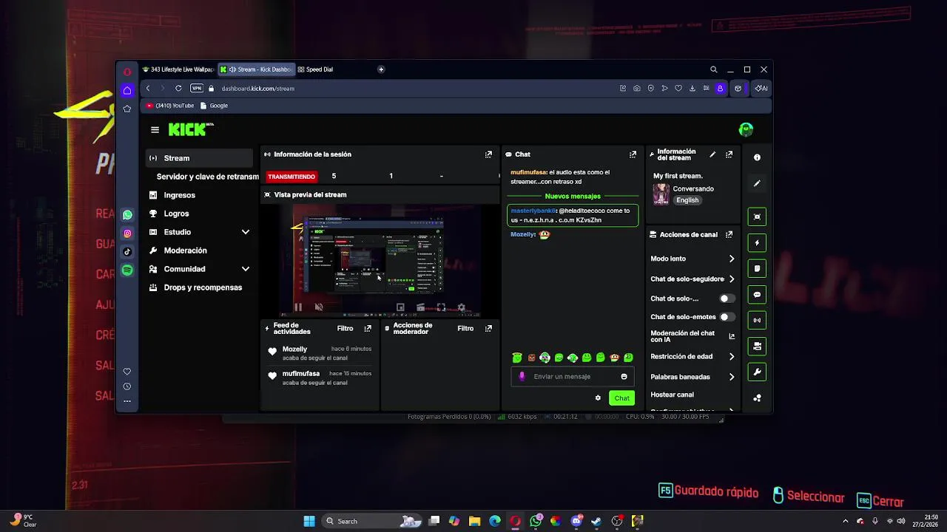Enter fullscreen on stream preview
Screen dimensions: 947x532
[441, 307]
